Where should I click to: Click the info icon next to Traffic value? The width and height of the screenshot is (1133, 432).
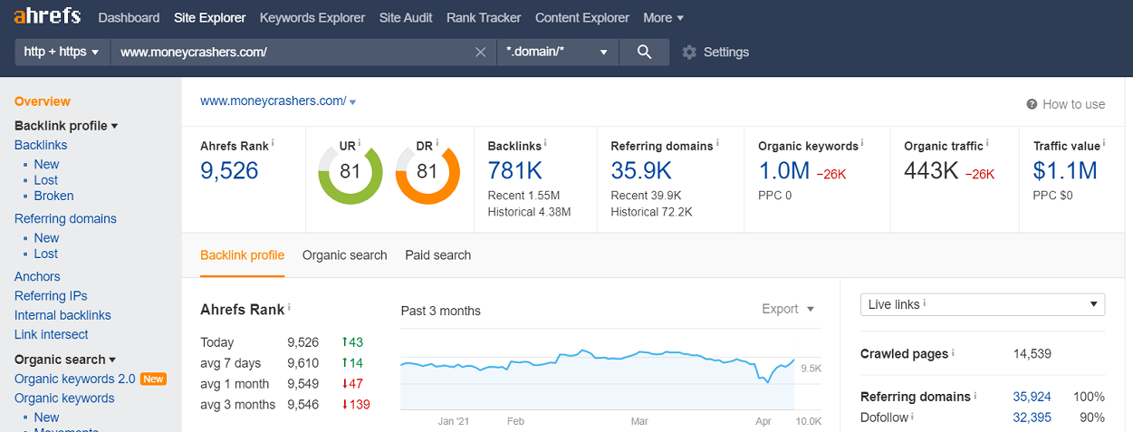(1105, 142)
